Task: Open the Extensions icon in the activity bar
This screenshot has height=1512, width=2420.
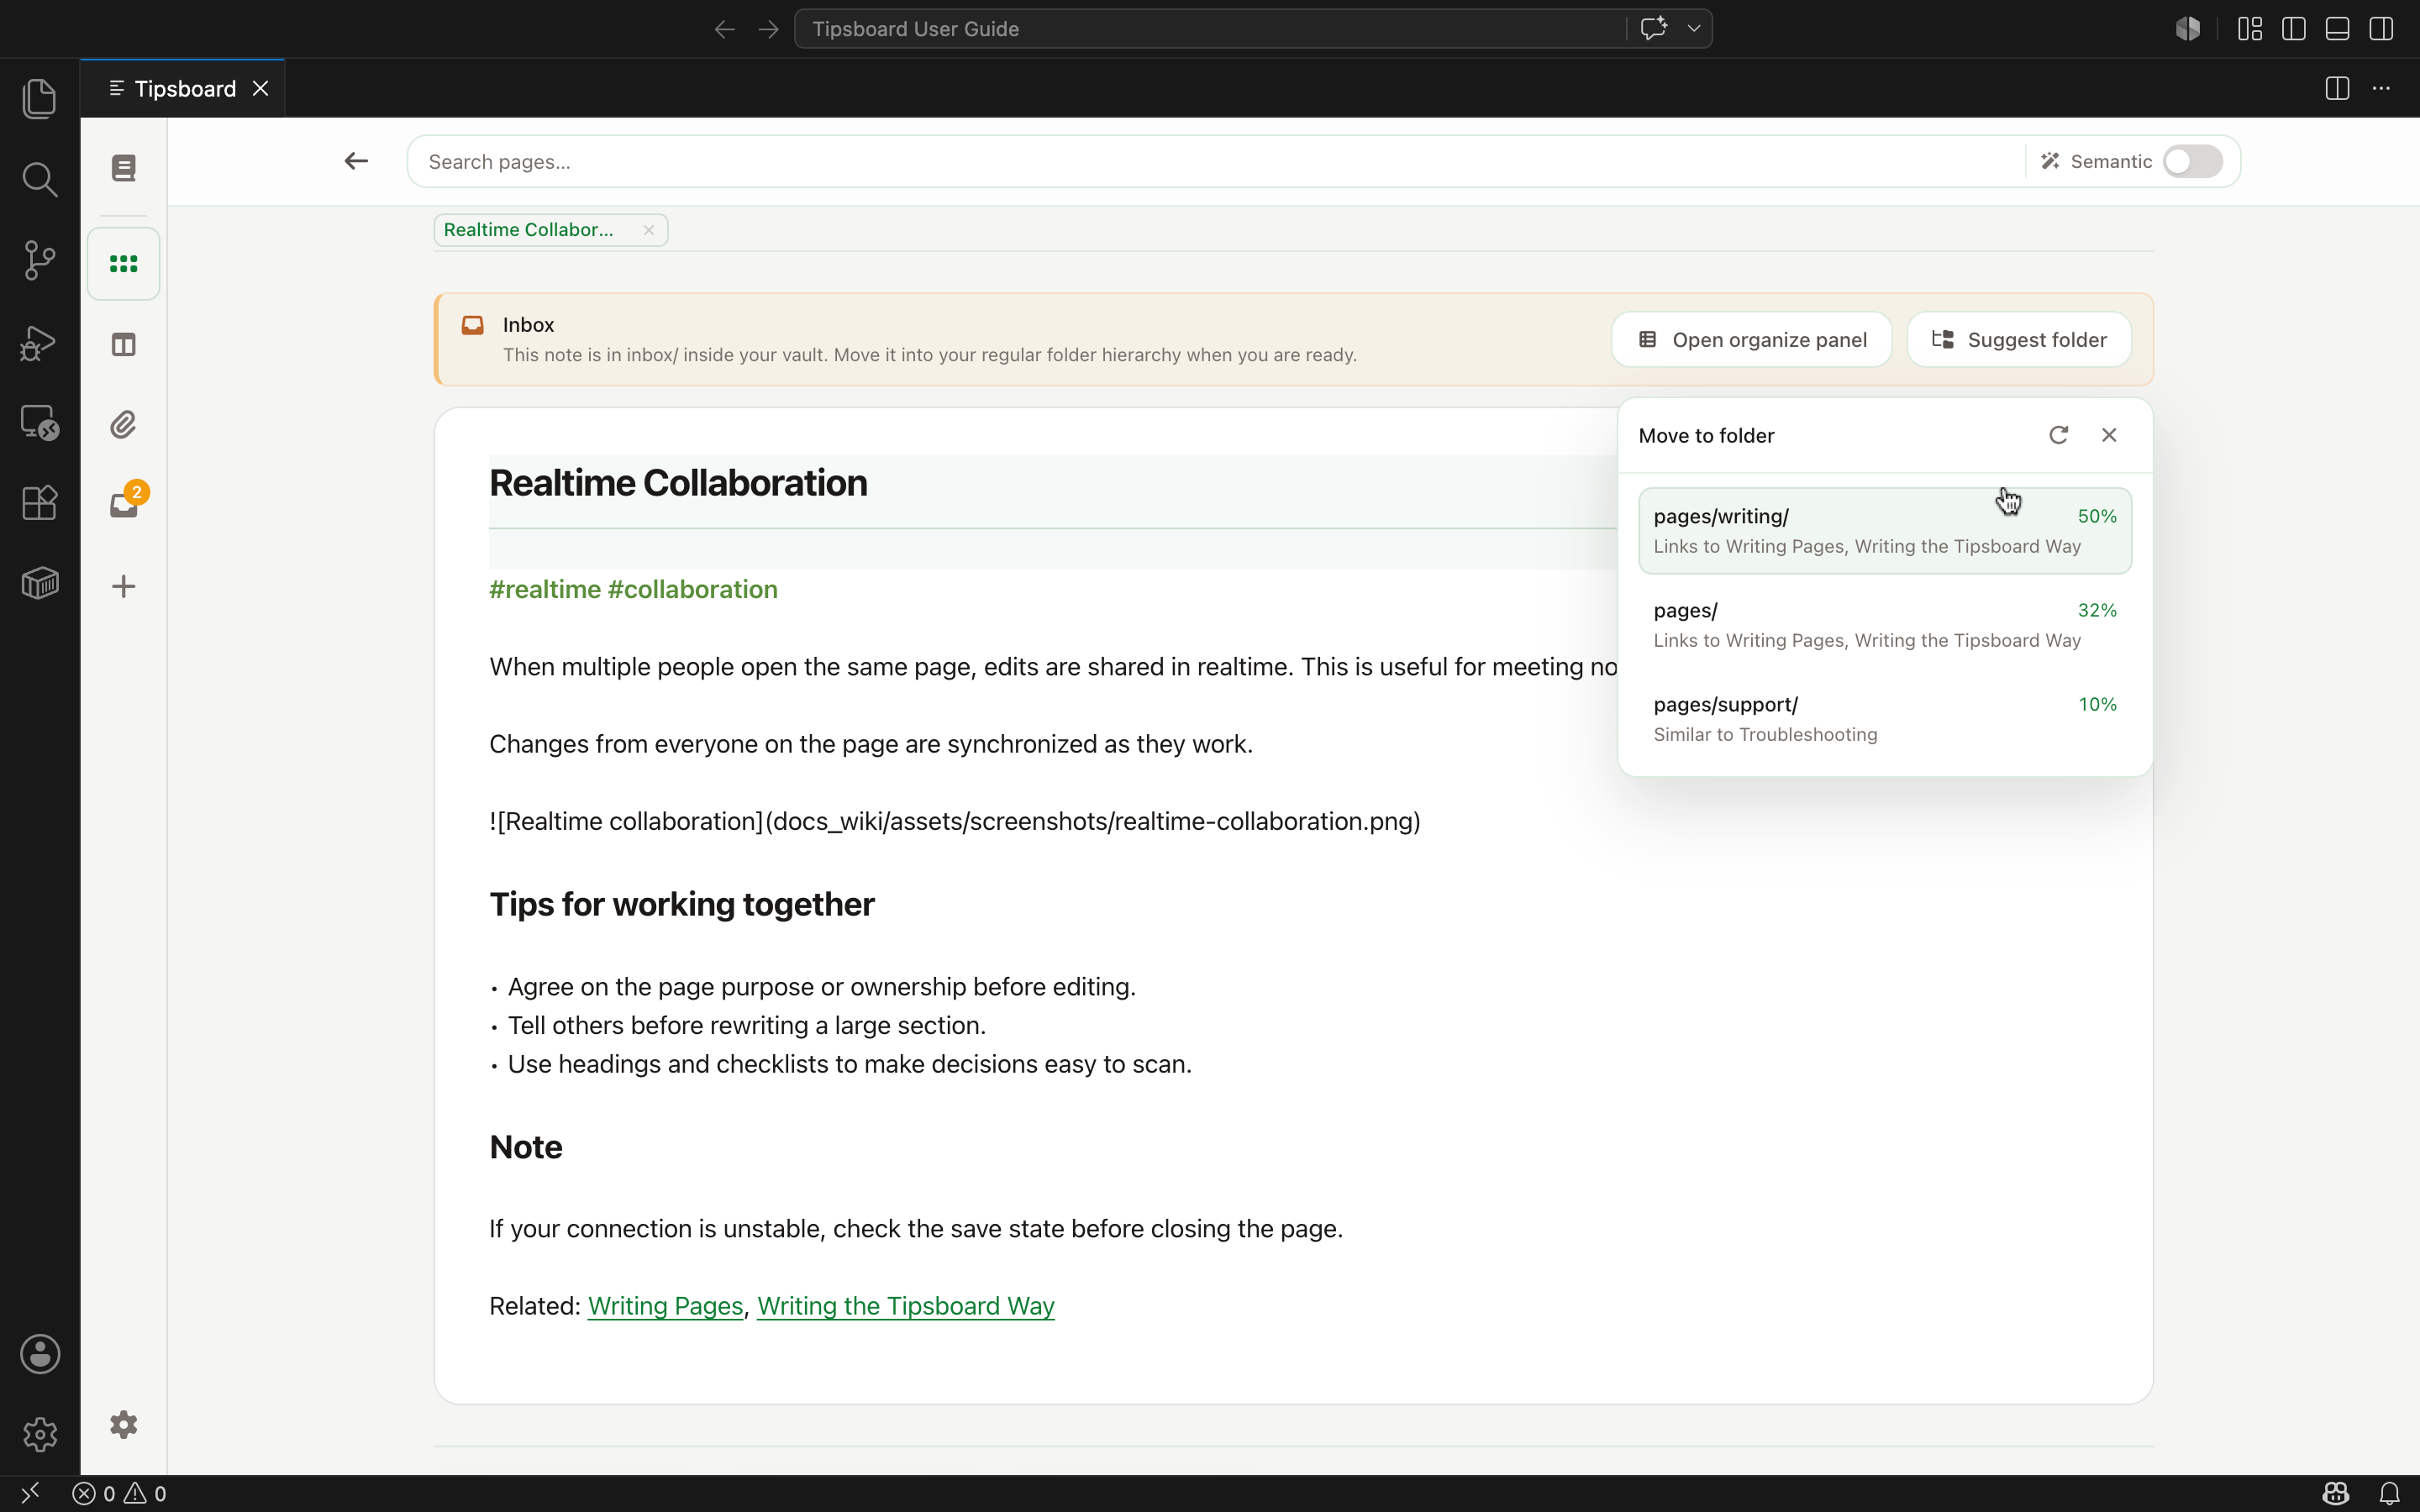Action: pos(40,503)
